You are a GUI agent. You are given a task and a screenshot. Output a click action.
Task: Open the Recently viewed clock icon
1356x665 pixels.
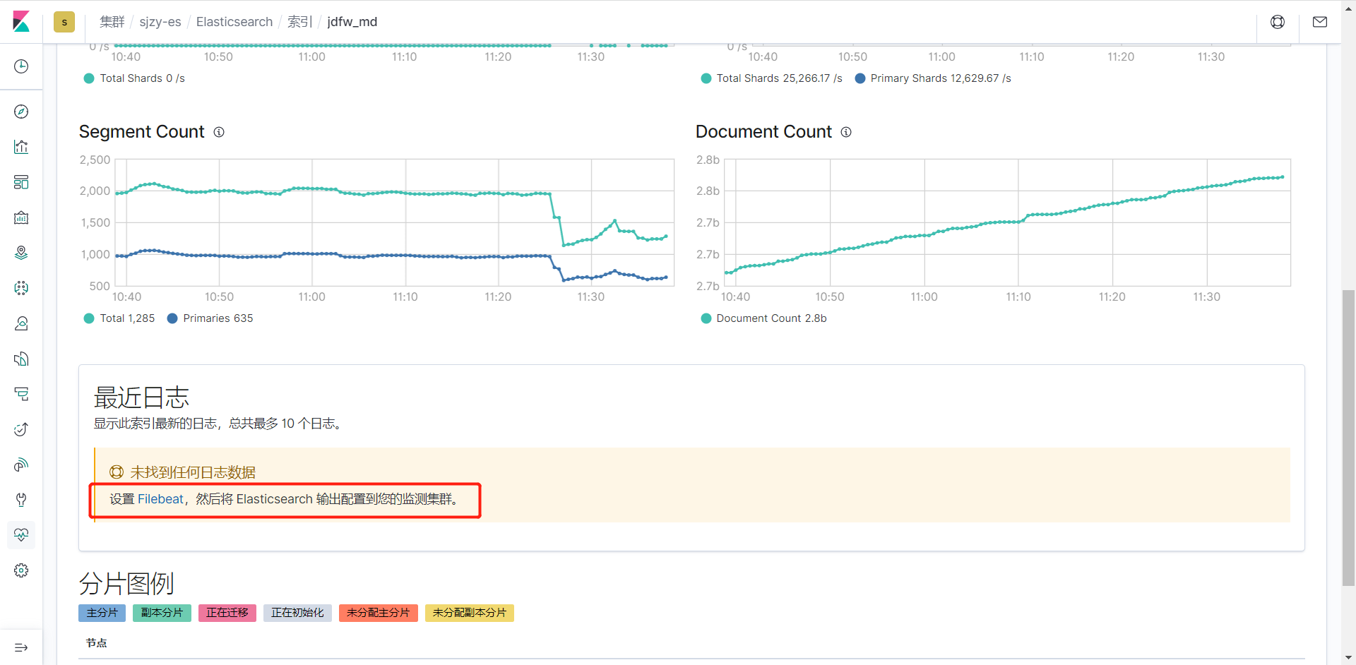[21, 66]
